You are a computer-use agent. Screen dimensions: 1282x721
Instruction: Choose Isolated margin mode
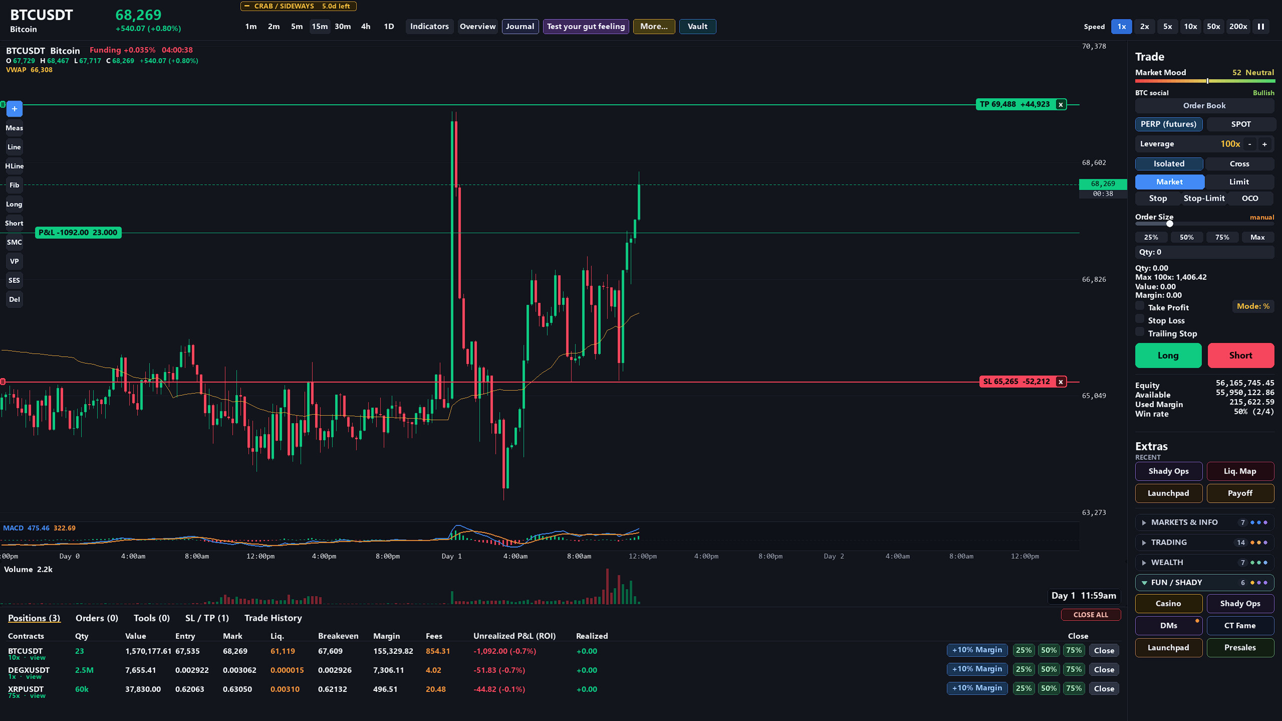pos(1169,164)
